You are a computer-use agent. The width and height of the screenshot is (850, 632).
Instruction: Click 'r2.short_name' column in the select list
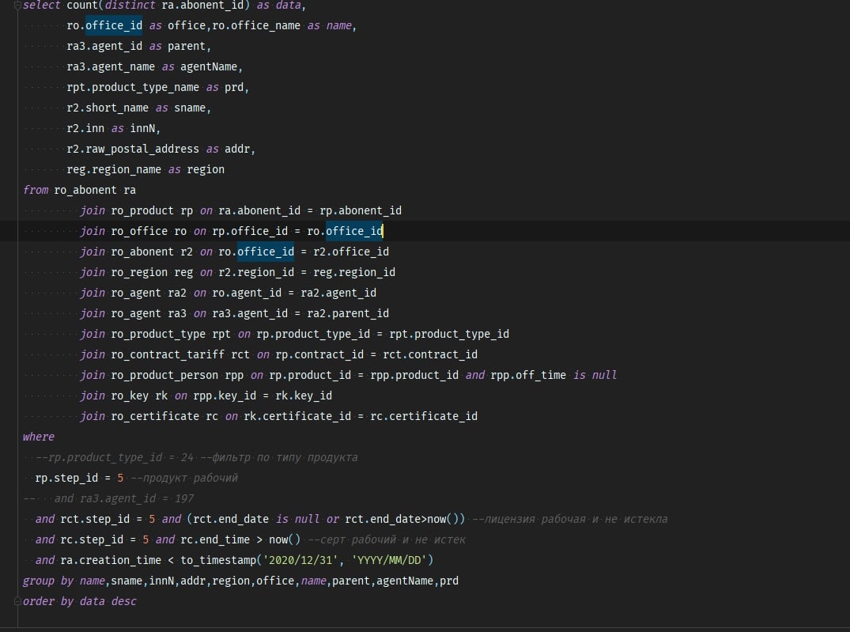point(108,108)
